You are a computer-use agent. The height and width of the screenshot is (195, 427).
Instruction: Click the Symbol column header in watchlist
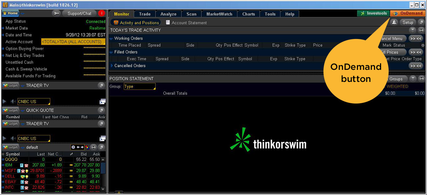tap(13, 154)
